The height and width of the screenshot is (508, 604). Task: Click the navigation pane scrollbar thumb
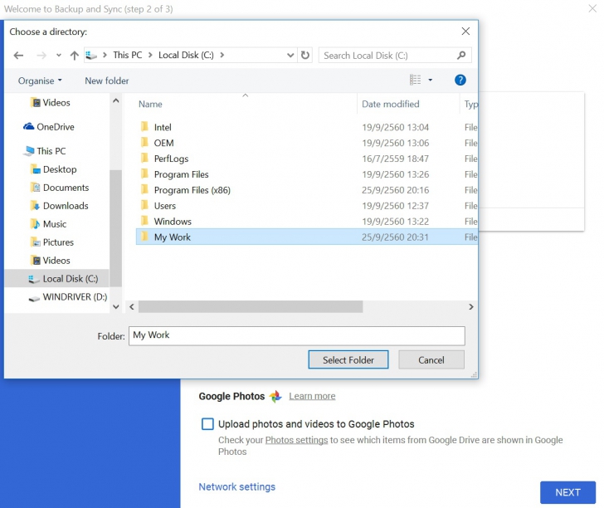click(115, 228)
